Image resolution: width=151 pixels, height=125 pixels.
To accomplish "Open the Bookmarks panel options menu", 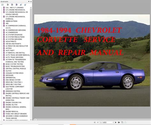I will point(29,2).
